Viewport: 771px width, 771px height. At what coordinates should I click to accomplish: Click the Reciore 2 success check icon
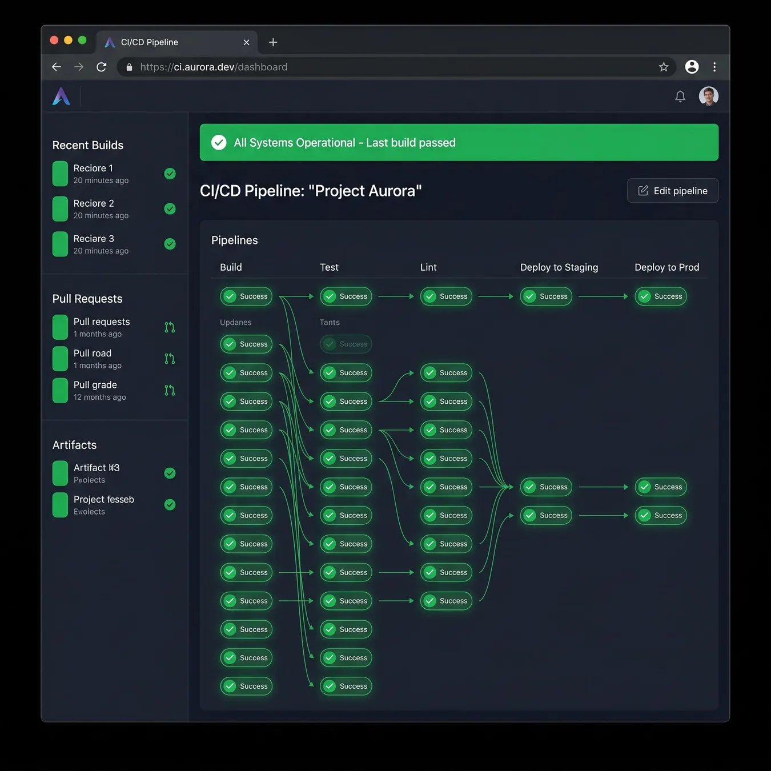[170, 209]
